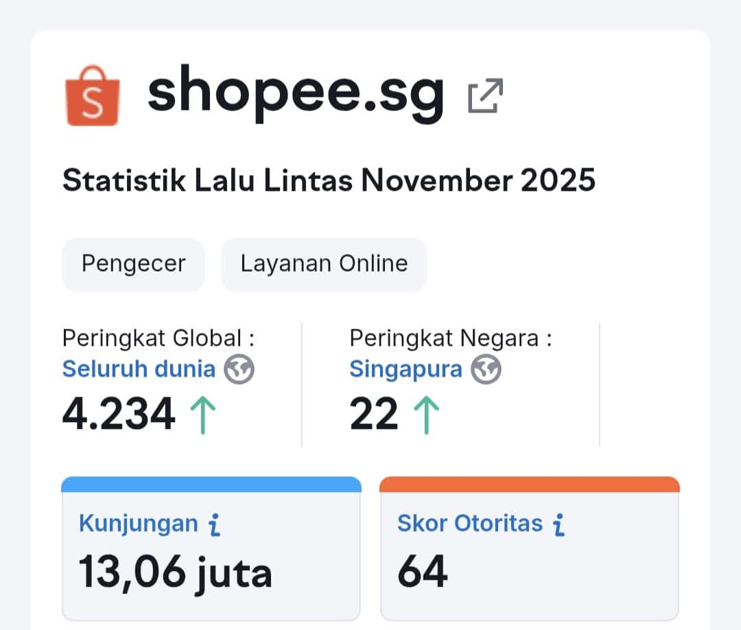This screenshot has height=630, width=741.
Task: Open the Singapura link
Action: [x=405, y=369]
